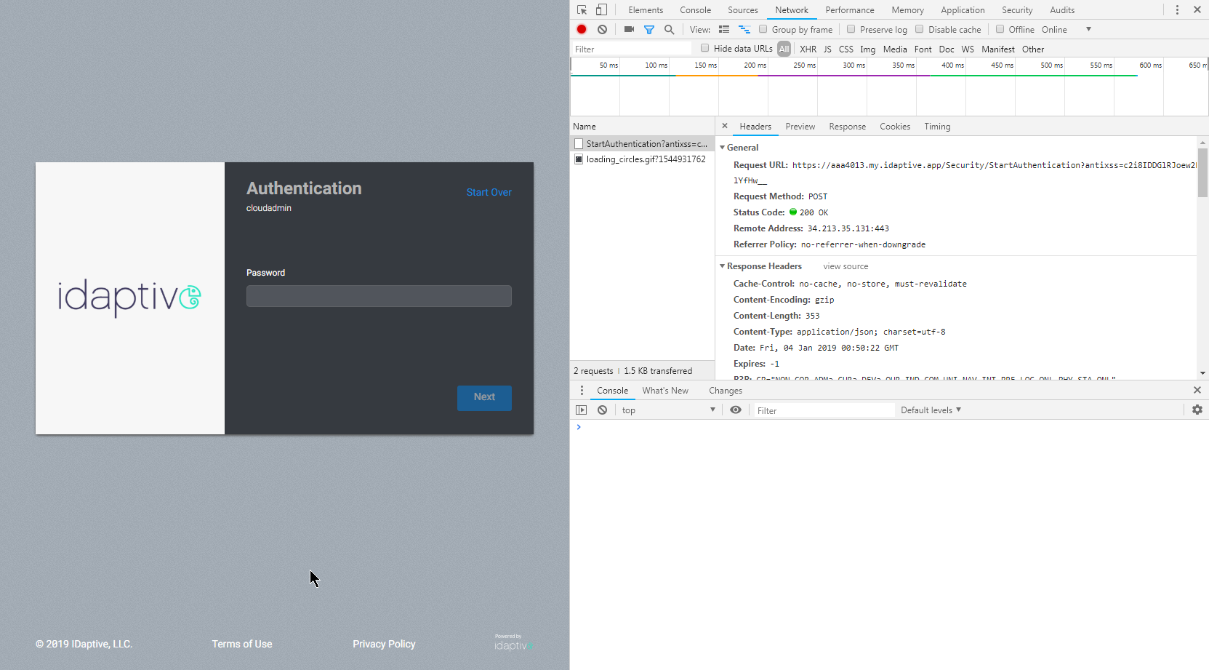Filter requests by Img type
Image resolution: width=1209 pixels, height=670 pixels.
point(867,49)
